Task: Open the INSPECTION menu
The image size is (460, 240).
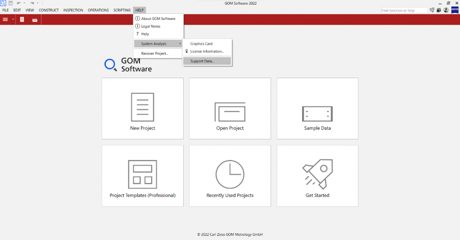Action: click(x=73, y=10)
